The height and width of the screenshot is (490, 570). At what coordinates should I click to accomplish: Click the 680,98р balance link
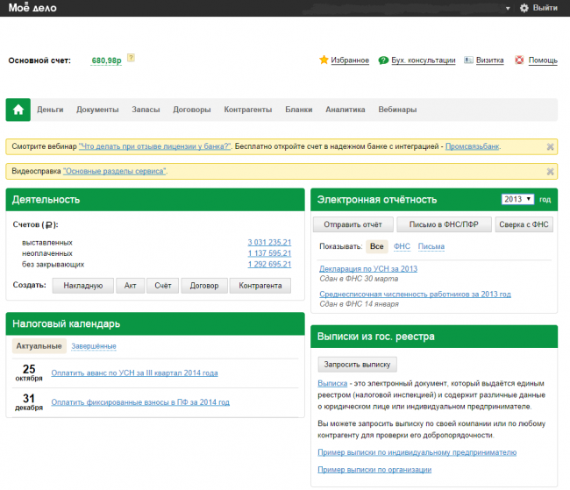coord(106,60)
